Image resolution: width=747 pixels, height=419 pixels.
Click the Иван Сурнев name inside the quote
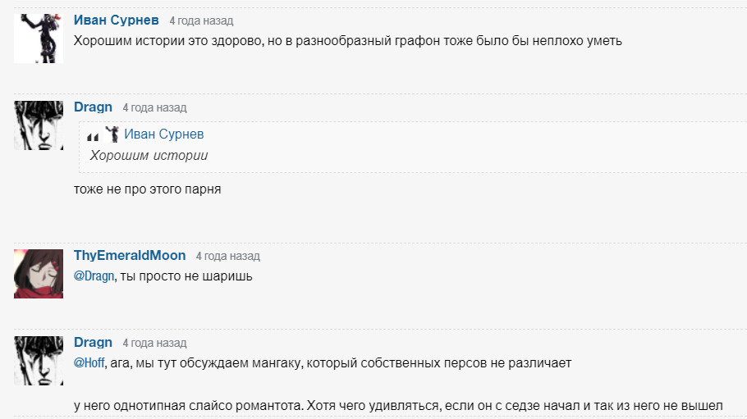click(164, 134)
